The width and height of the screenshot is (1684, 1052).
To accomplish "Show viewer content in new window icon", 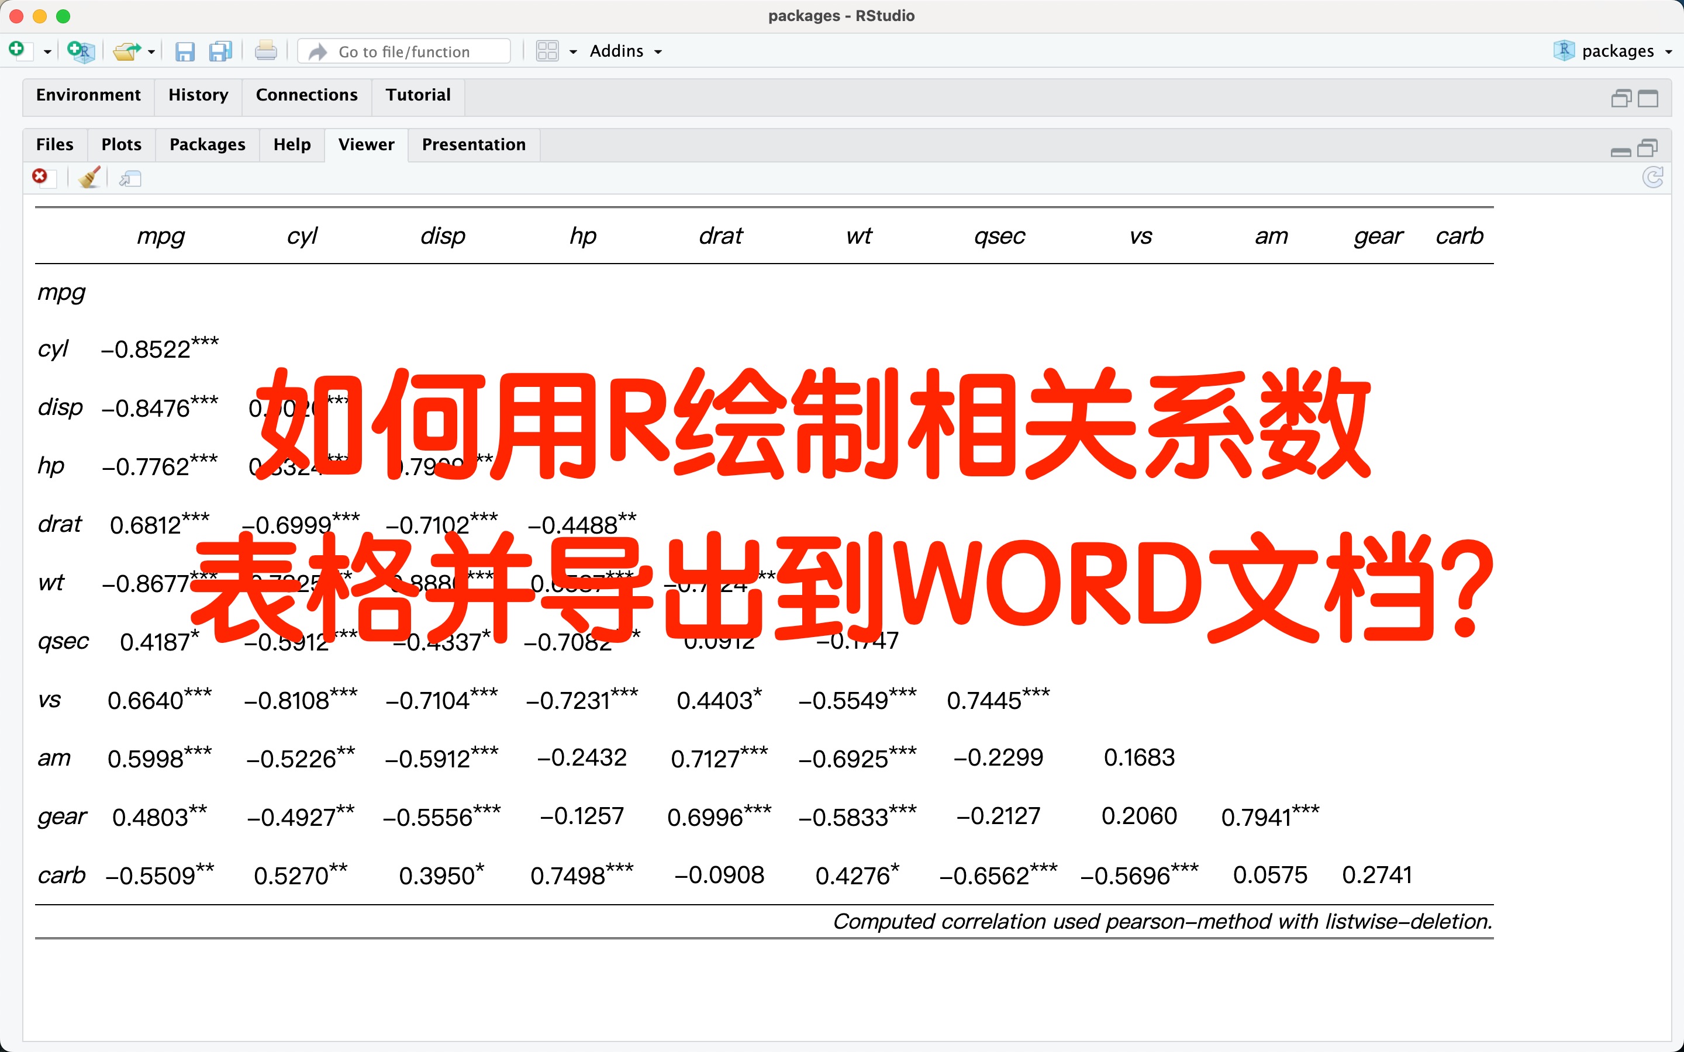I will point(130,179).
